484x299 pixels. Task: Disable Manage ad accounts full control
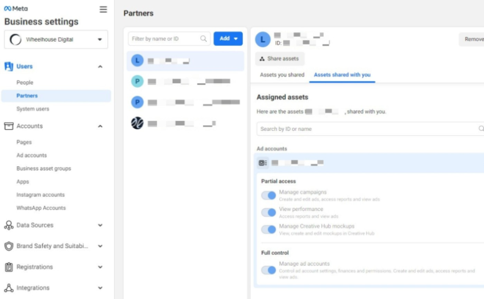click(x=268, y=270)
